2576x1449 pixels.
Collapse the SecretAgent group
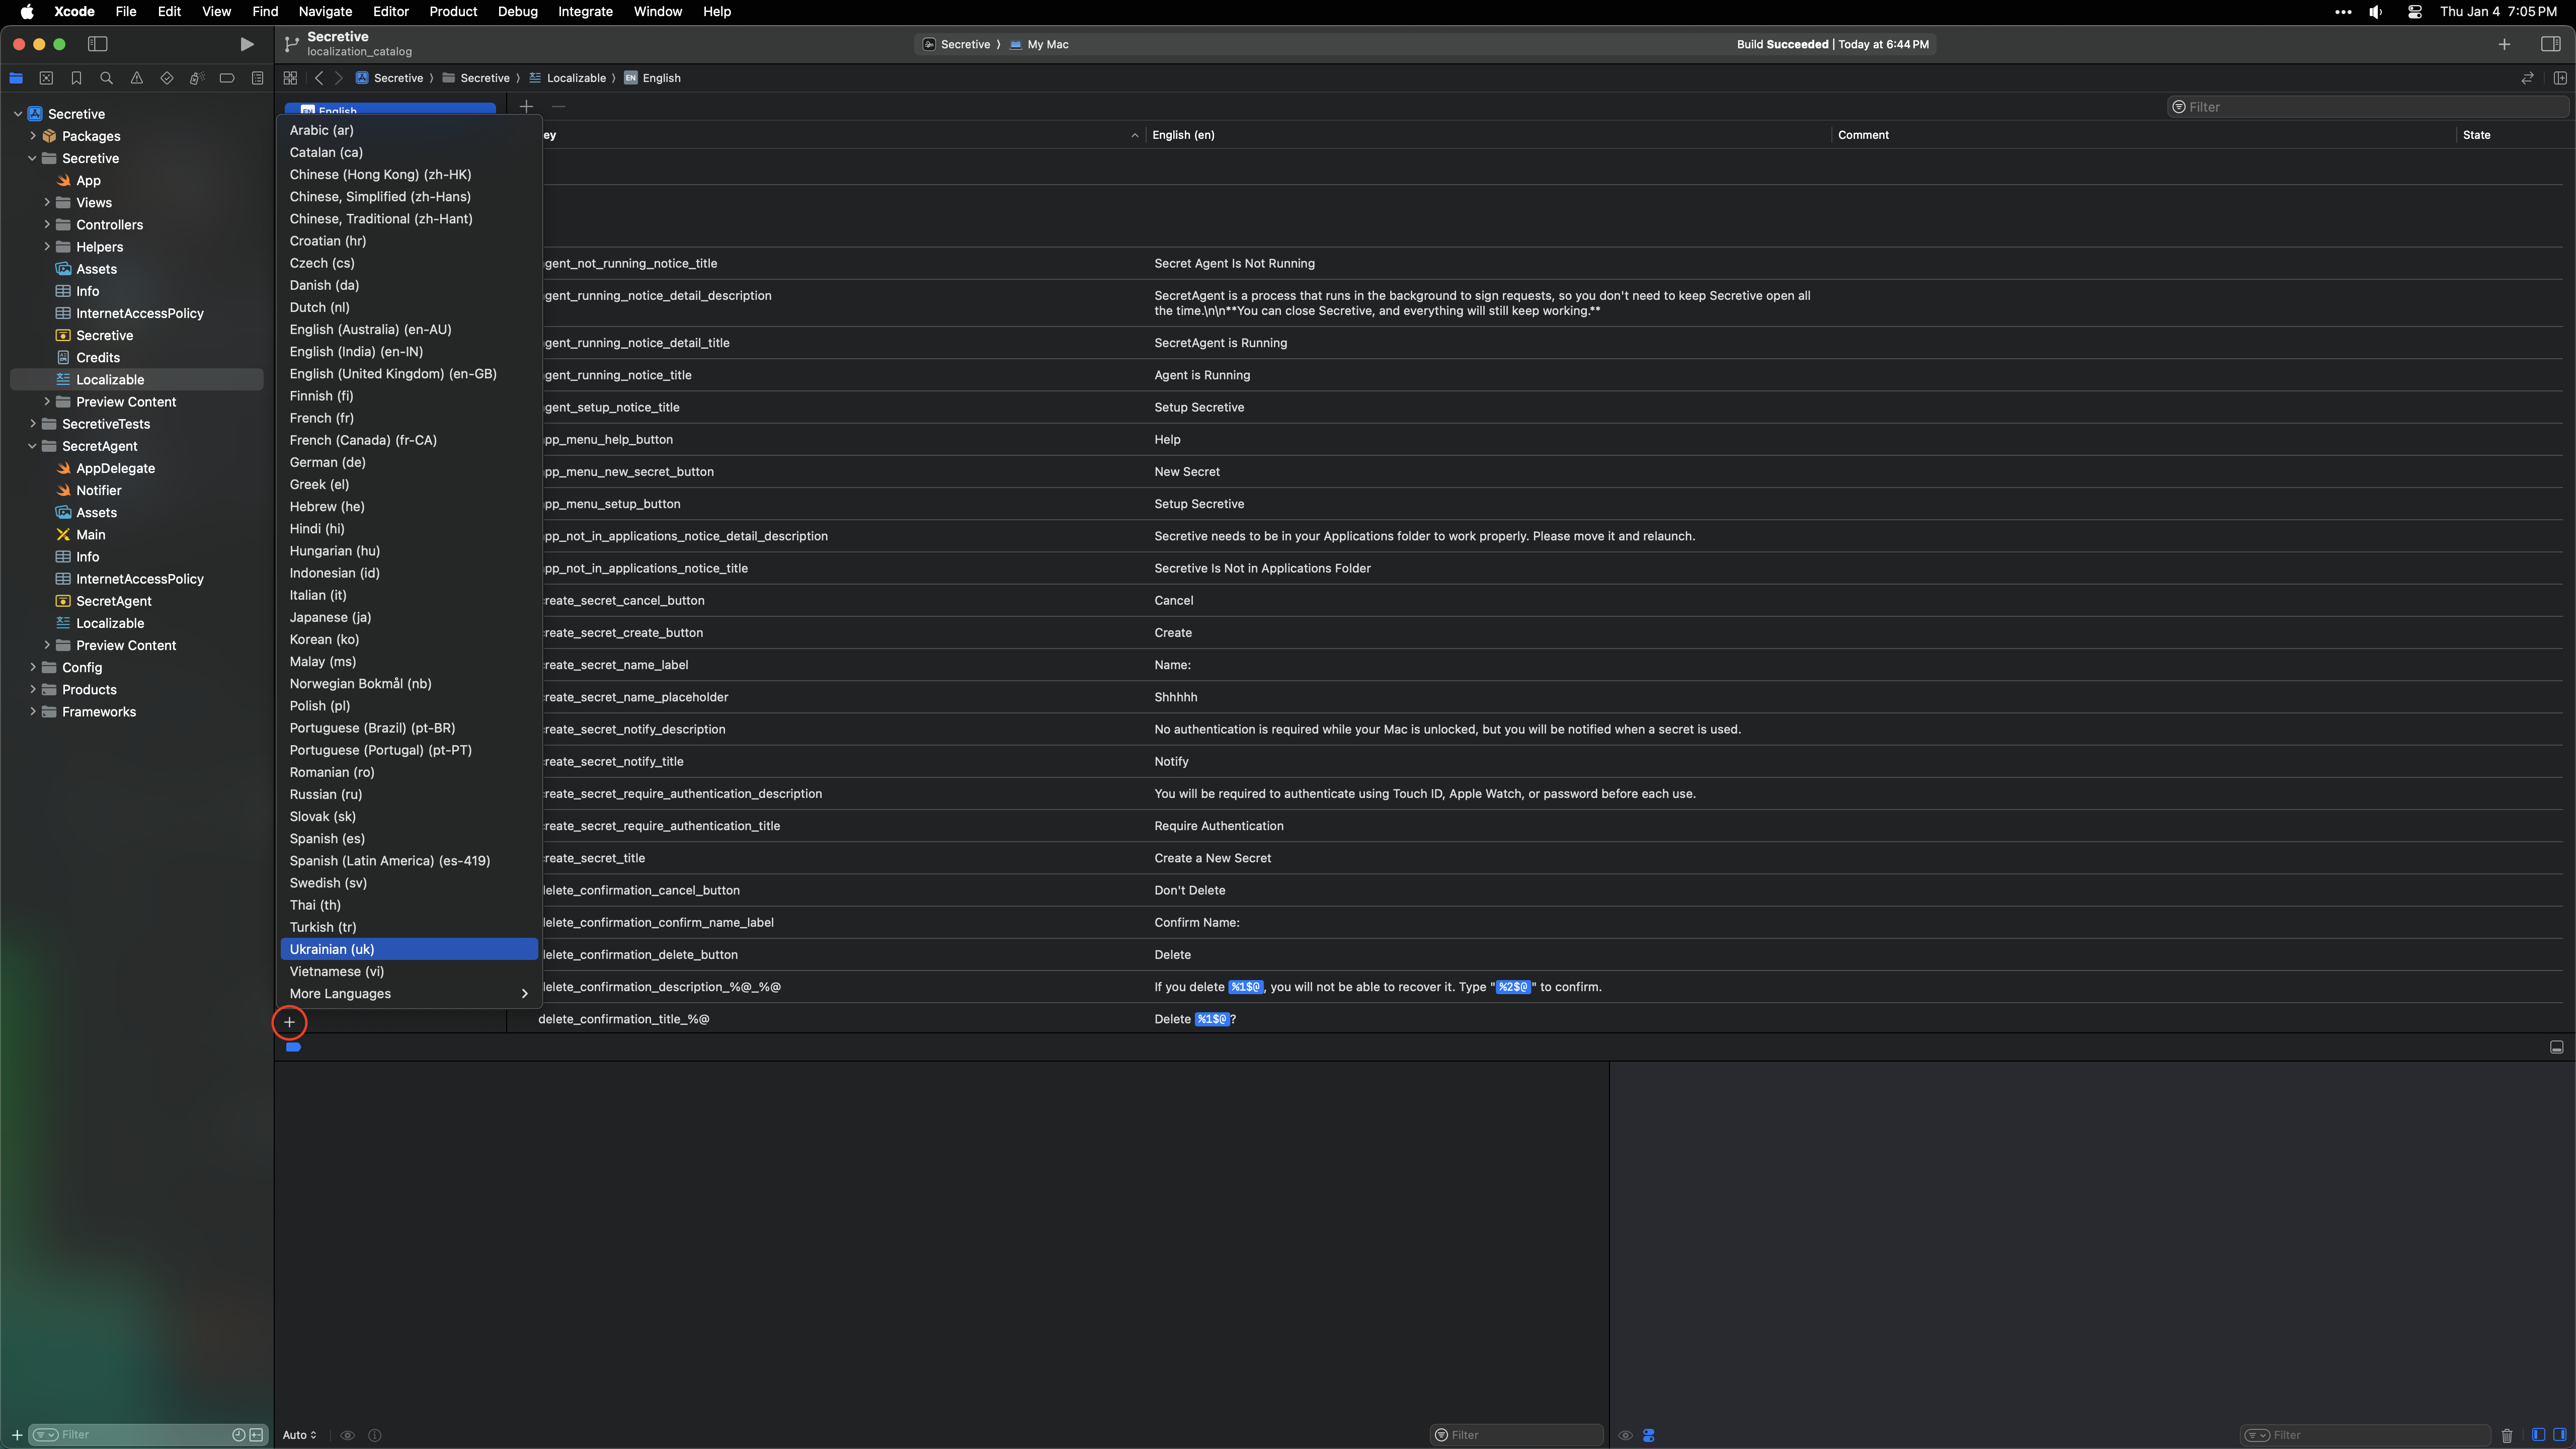[32, 446]
